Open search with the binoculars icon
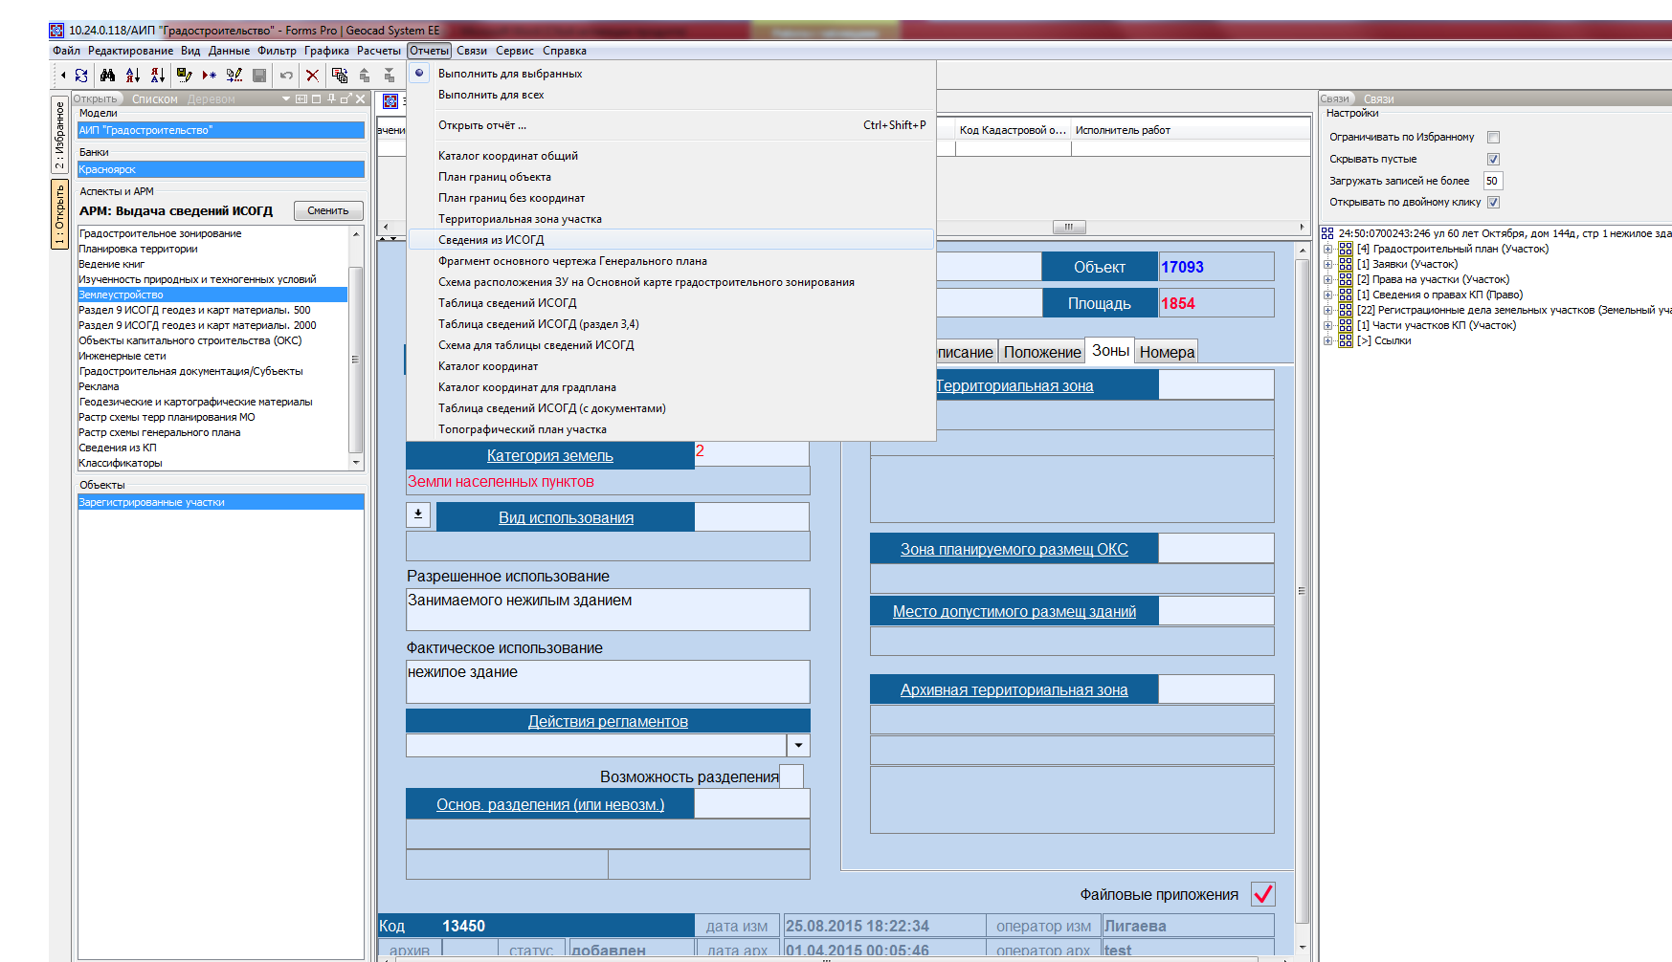1672x962 pixels. tap(107, 75)
